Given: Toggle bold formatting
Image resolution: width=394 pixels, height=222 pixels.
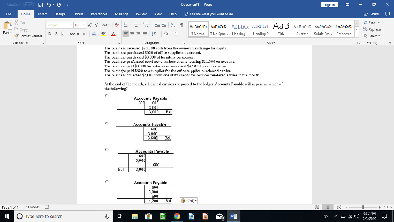Looking at the screenshot, I should (50, 34).
